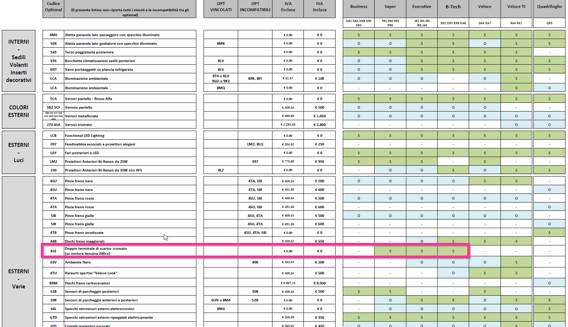This screenshot has width=568, height=327.
Task: Select the INTERNI Sedili Volanti category cell
Action: (19, 61)
